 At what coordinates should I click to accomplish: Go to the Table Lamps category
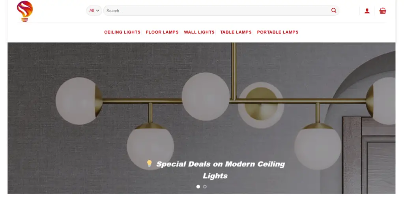(x=236, y=32)
